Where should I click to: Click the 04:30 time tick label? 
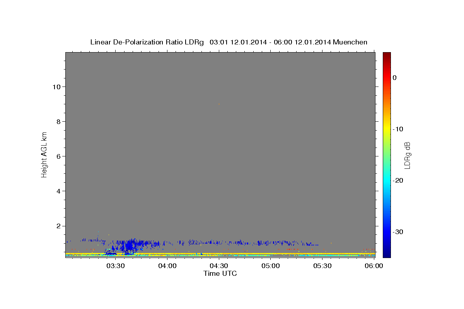(x=219, y=266)
